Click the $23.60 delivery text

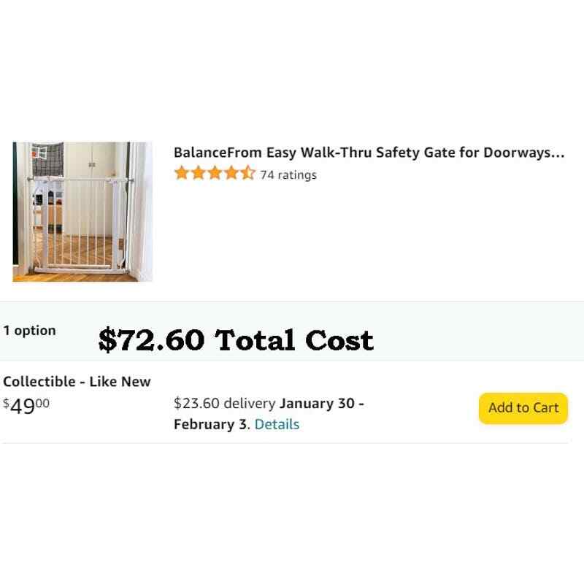[225, 403]
